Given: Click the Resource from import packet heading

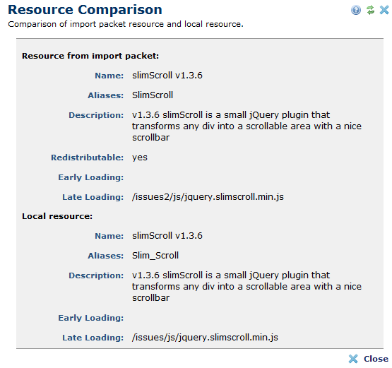Looking at the screenshot, I should [x=90, y=56].
